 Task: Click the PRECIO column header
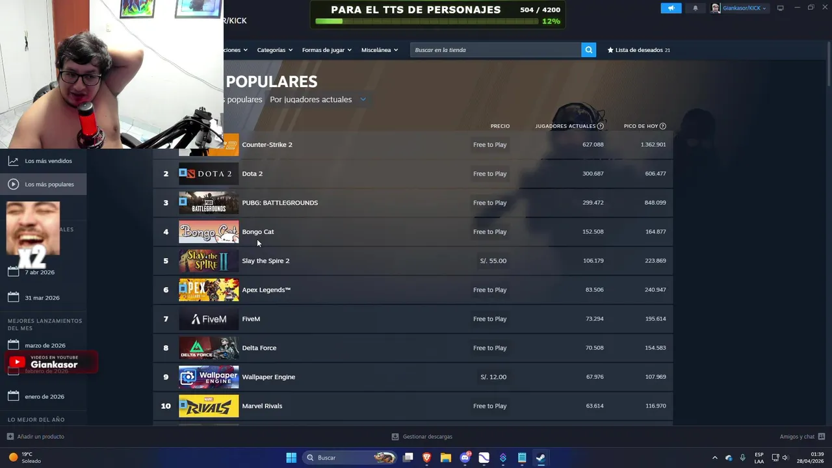[x=500, y=126]
